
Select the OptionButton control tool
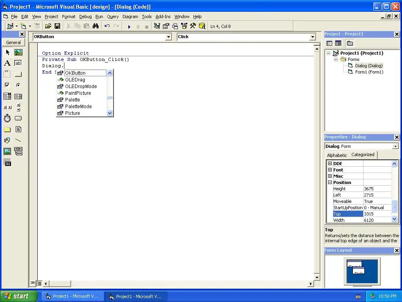click(x=18, y=85)
